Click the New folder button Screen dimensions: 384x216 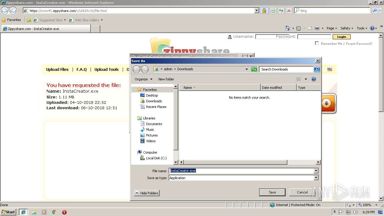[x=166, y=79]
